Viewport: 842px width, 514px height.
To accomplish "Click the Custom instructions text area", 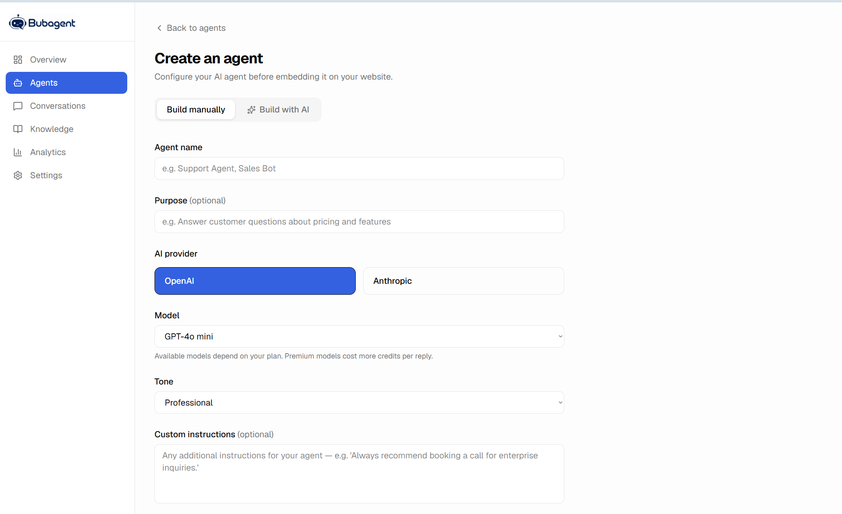I will pos(359,474).
